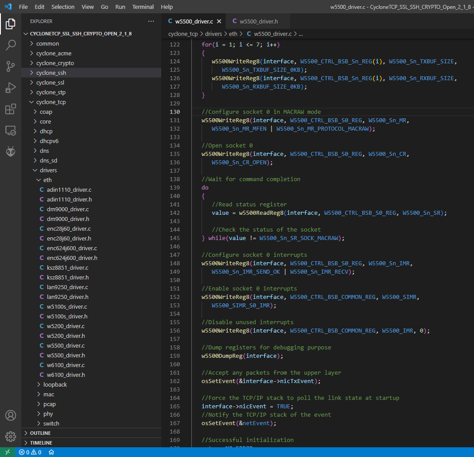Expand the OUTLINE section
This screenshot has height=457, width=474.
coord(91,433)
